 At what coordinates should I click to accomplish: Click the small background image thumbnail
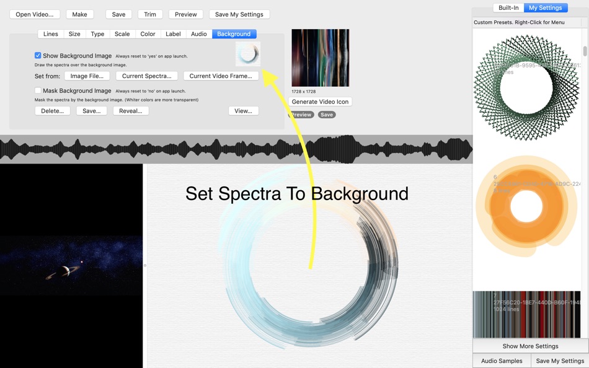(248, 54)
